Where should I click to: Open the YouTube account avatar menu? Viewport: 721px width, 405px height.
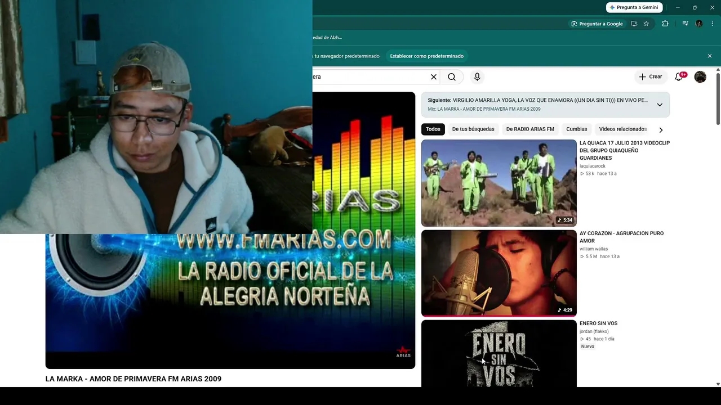tap(700, 77)
